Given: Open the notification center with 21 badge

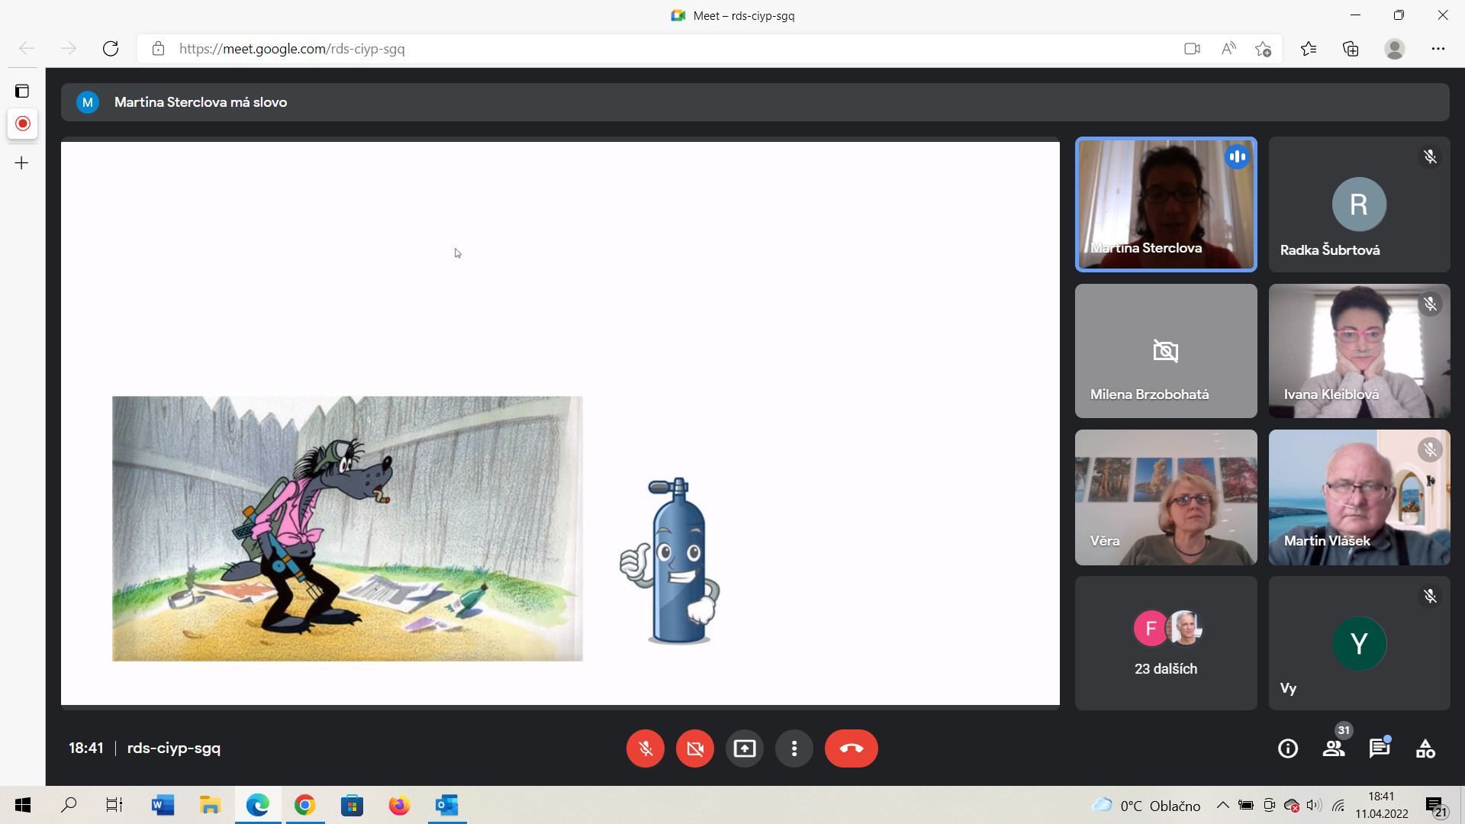Looking at the screenshot, I should 1436,806.
